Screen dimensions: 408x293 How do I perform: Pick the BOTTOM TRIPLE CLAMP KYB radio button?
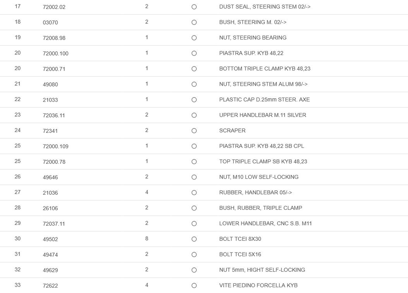tap(194, 69)
